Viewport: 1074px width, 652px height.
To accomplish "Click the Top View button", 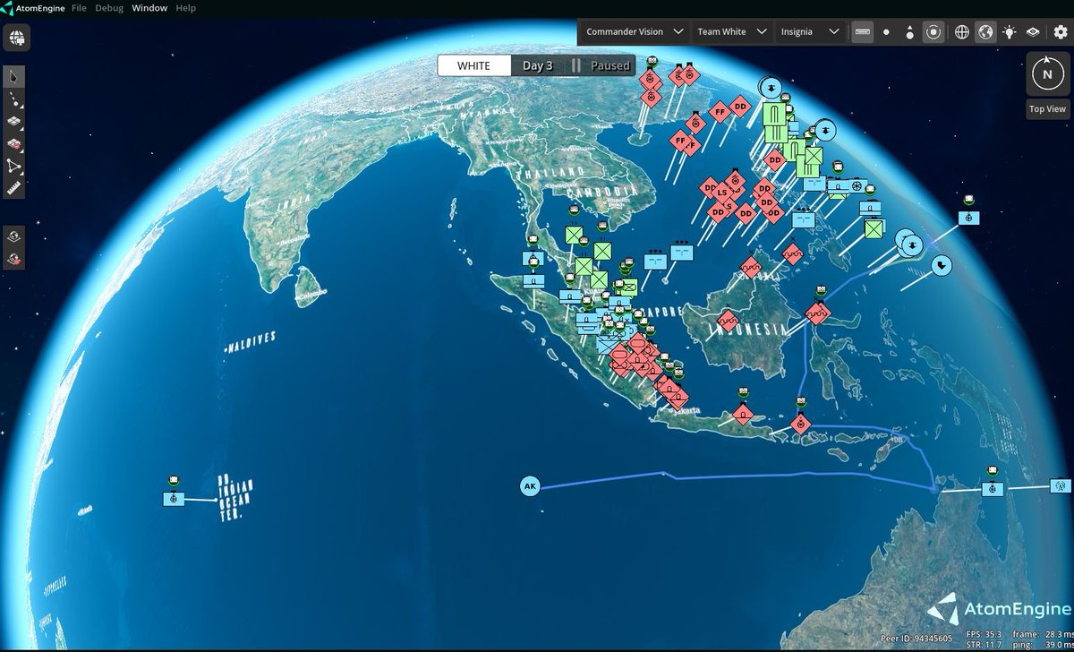I will (1047, 108).
